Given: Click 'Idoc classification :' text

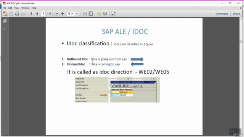Looking at the screenshot, I should pos(90,44).
